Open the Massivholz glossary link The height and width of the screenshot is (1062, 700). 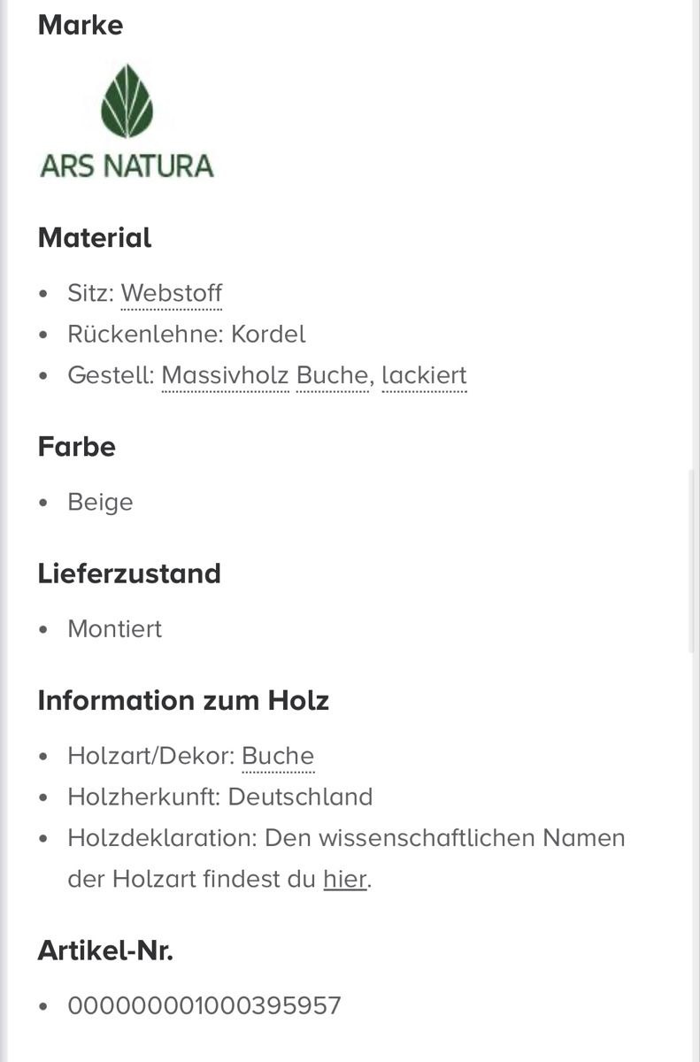(x=225, y=375)
